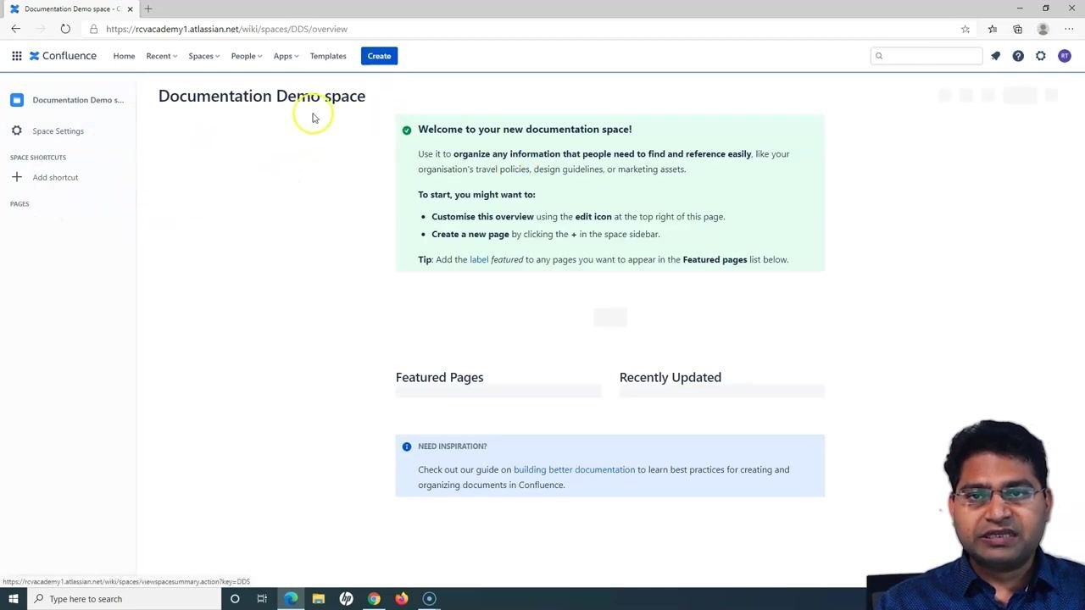
Task: Click the blue Create button
Action: (379, 56)
